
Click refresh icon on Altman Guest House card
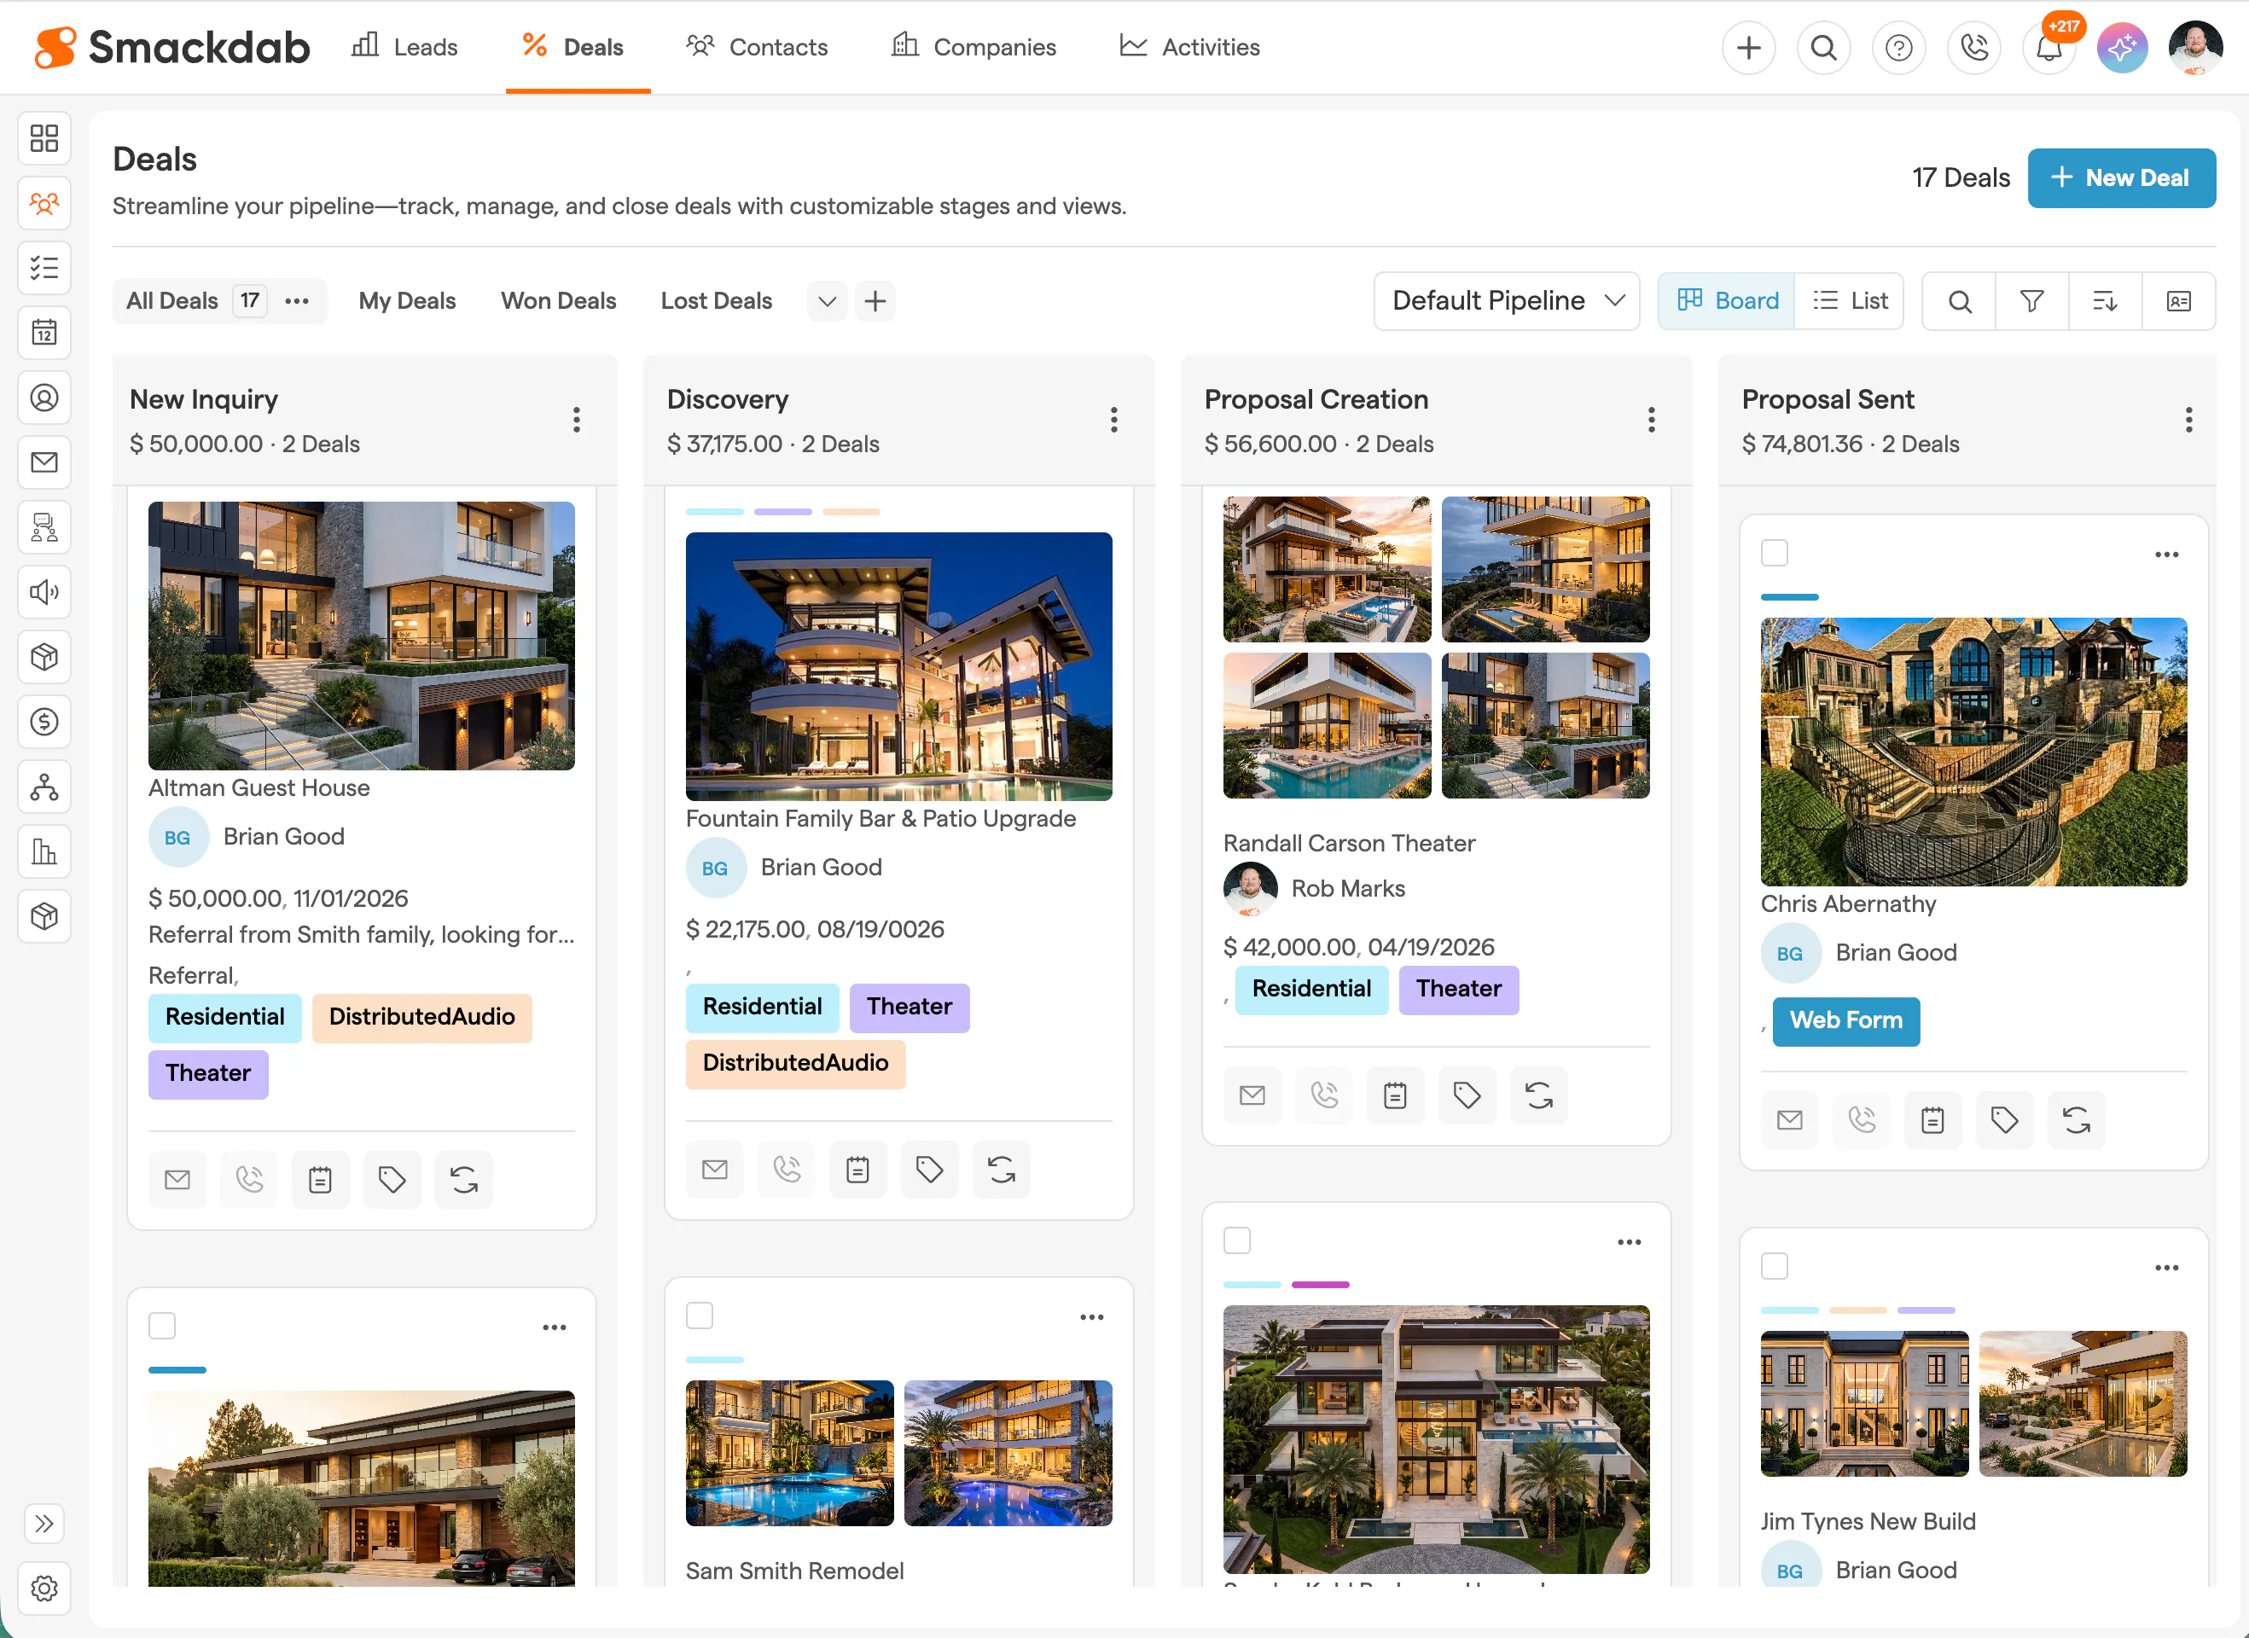point(464,1180)
